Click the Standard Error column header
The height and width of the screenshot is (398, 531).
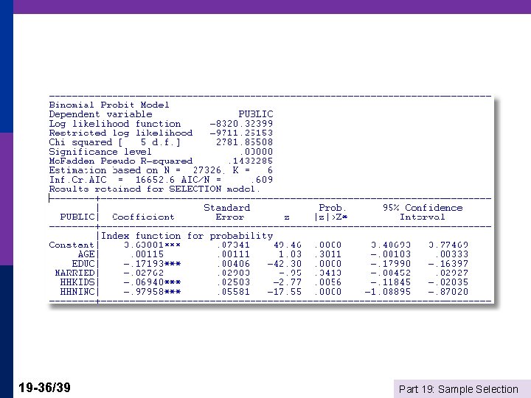pyautogui.click(x=227, y=212)
